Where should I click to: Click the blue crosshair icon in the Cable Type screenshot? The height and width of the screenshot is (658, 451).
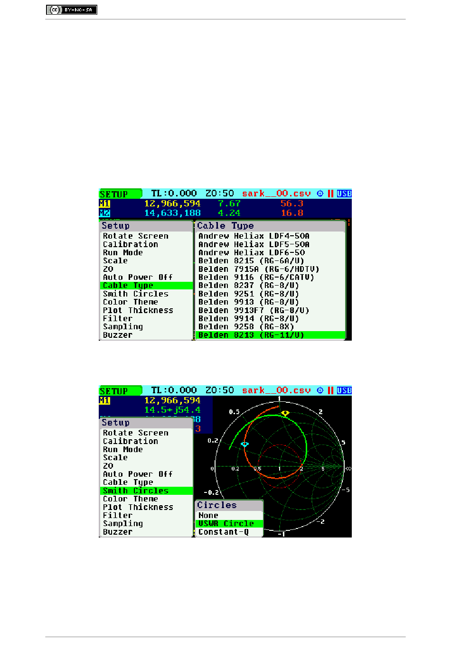320,194
